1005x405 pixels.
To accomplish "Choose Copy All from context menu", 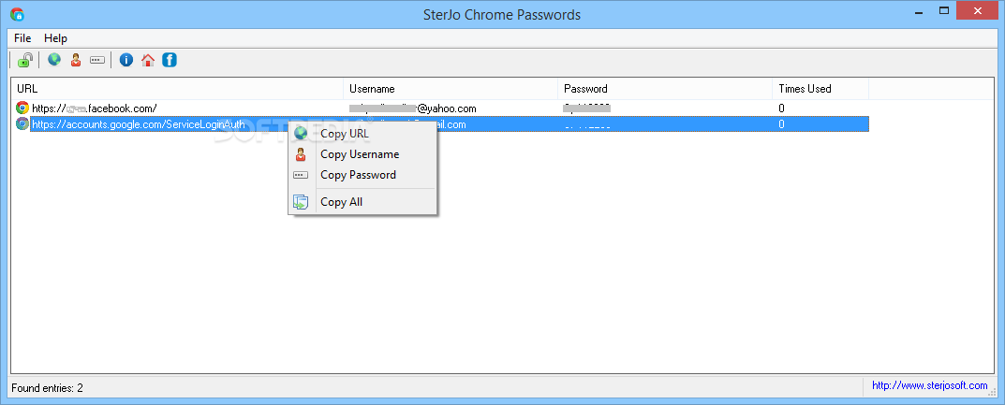I will pos(362,201).
